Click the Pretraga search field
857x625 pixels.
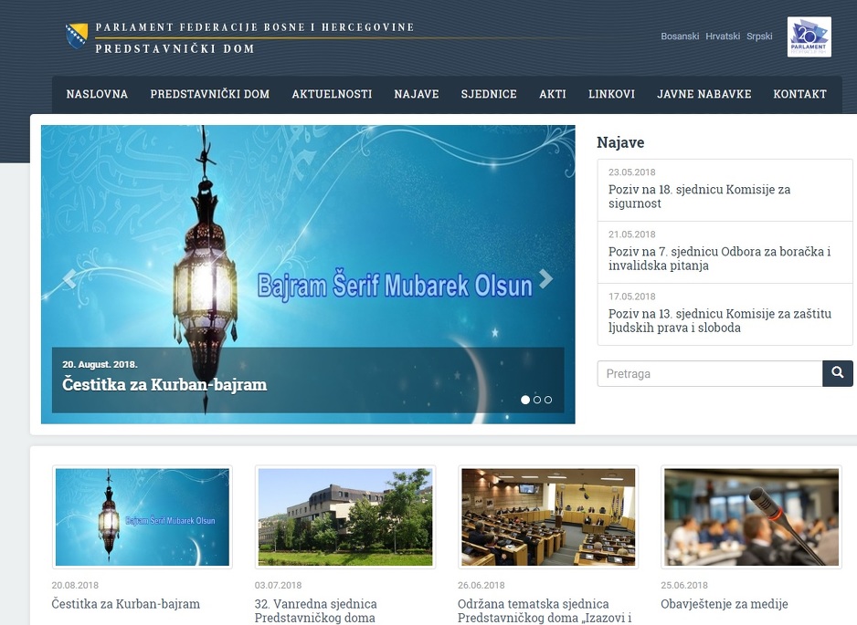[709, 373]
